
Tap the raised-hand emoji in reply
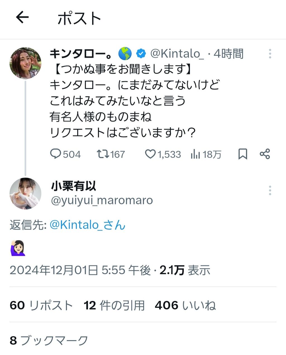[x=18, y=248]
